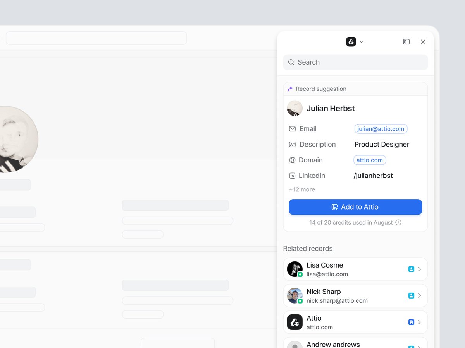Screen dimensions: 465x348
Task: Open Julian Herbst's avatar
Action: [x=295, y=108]
